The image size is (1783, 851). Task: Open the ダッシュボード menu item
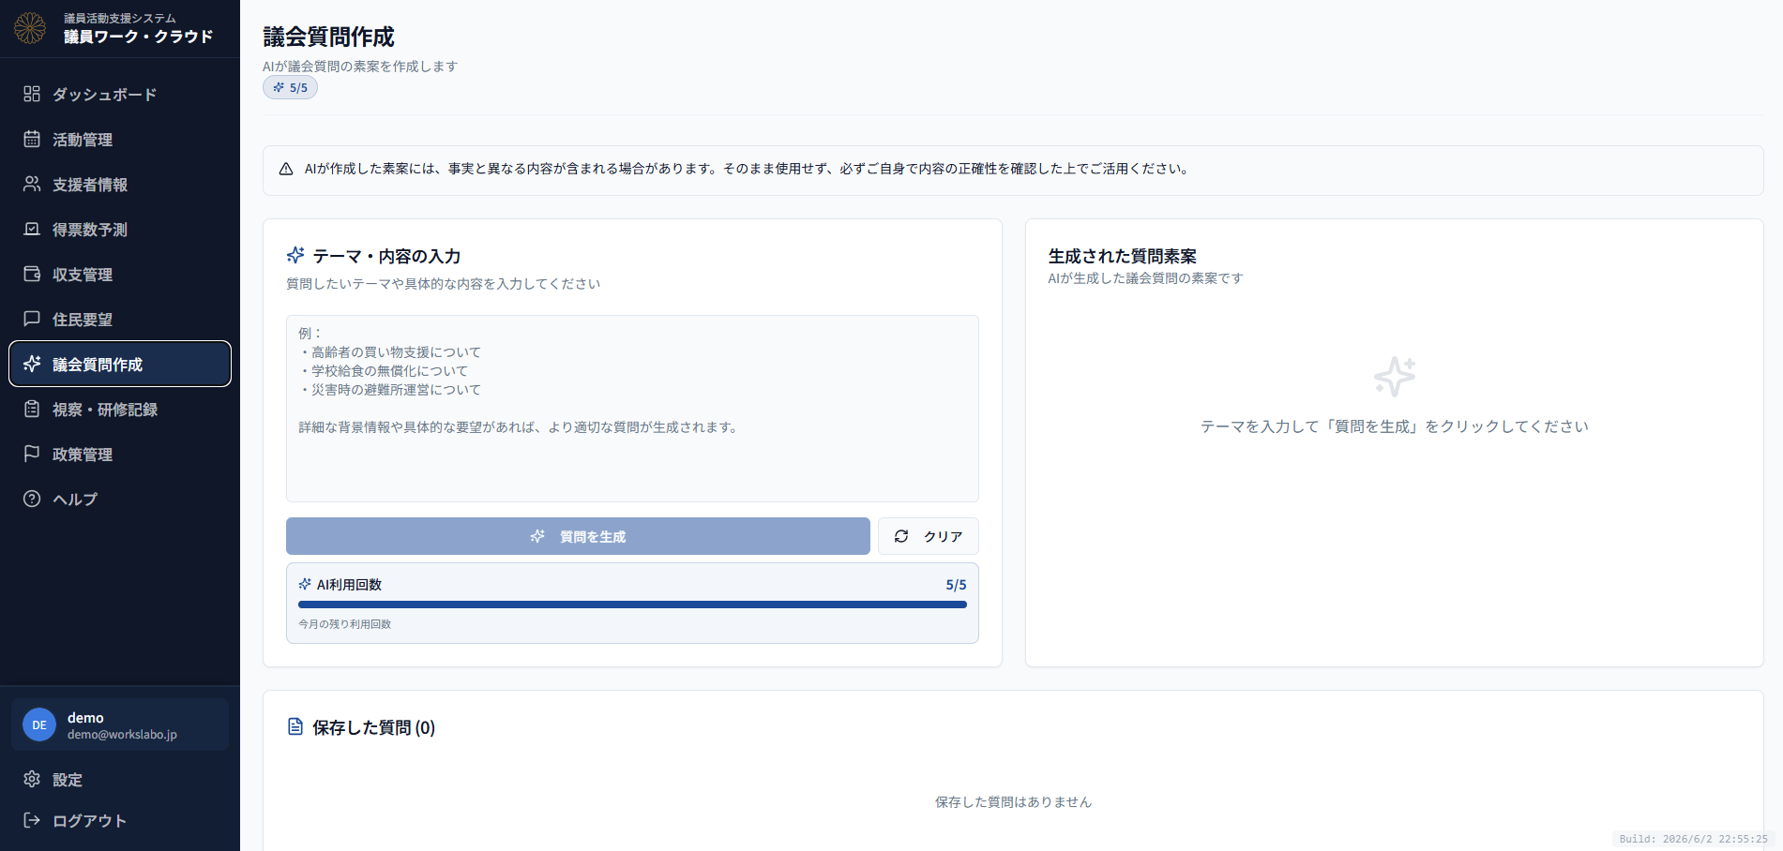[120, 94]
